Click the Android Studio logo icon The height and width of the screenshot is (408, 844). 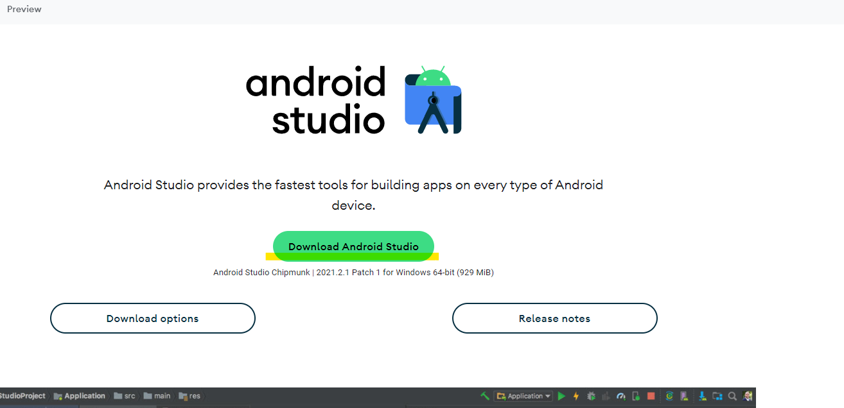point(433,99)
